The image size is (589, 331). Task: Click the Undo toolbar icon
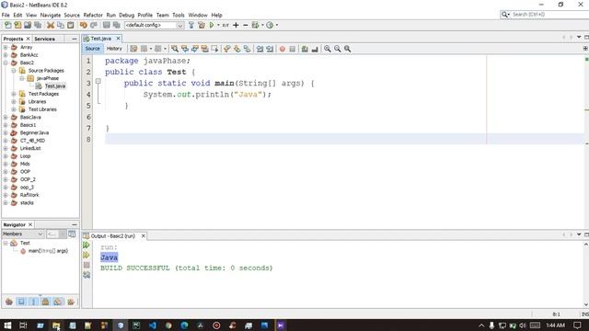pos(84,25)
